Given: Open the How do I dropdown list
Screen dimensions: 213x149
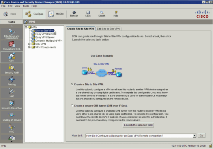Looking at the screenshot, I should tap(194, 136).
